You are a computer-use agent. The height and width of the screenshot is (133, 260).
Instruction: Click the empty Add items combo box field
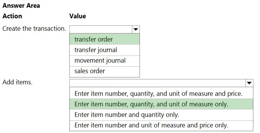click(x=161, y=83)
